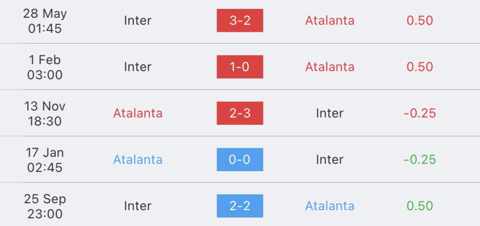Click Inter in the 17 Jan match
Image resolution: width=480 pixels, height=226 pixels.
[x=330, y=159]
